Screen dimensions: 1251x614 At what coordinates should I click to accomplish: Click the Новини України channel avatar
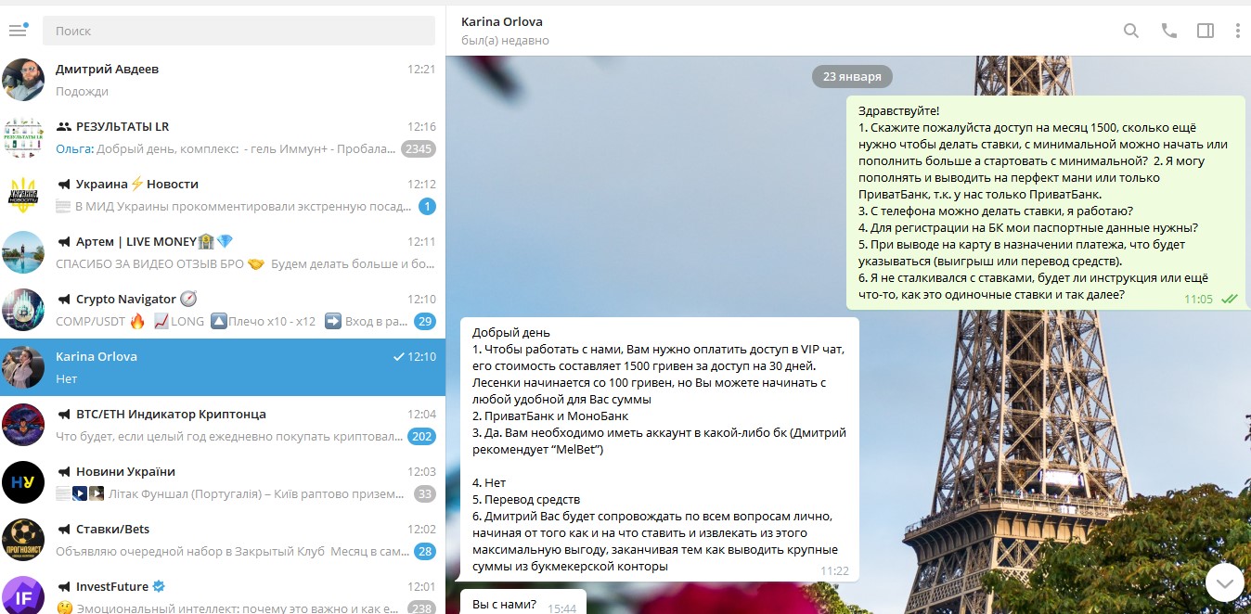click(23, 482)
